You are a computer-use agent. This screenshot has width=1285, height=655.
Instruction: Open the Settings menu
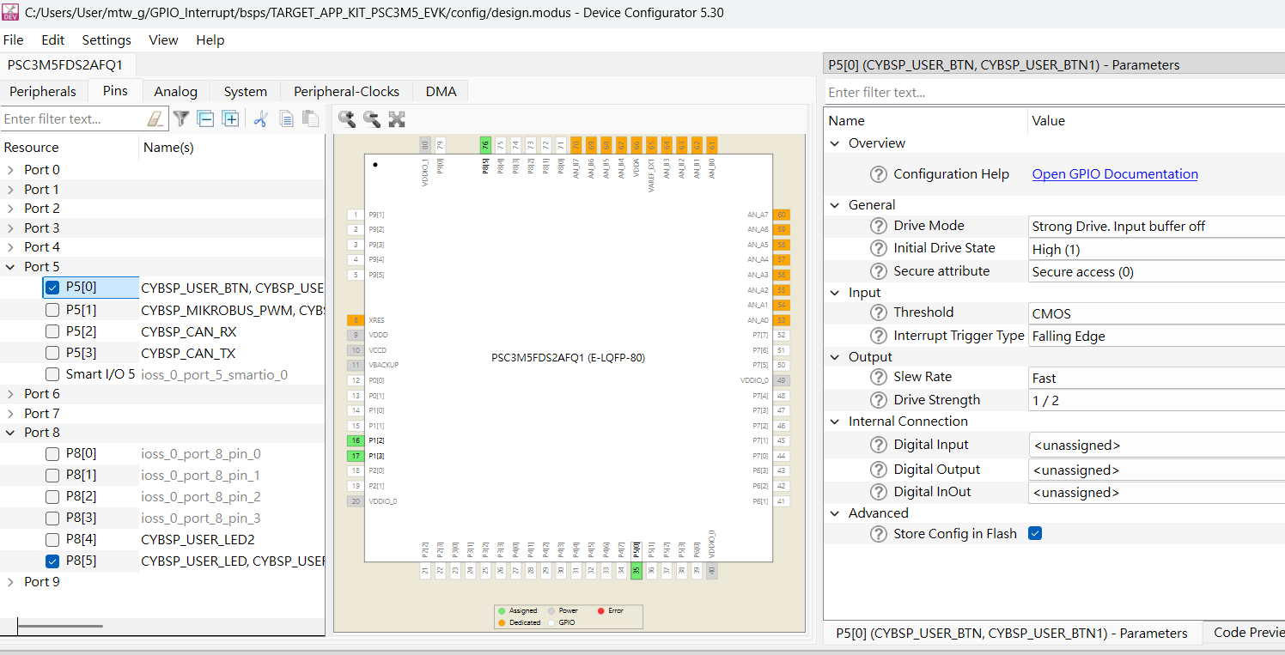click(x=107, y=40)
